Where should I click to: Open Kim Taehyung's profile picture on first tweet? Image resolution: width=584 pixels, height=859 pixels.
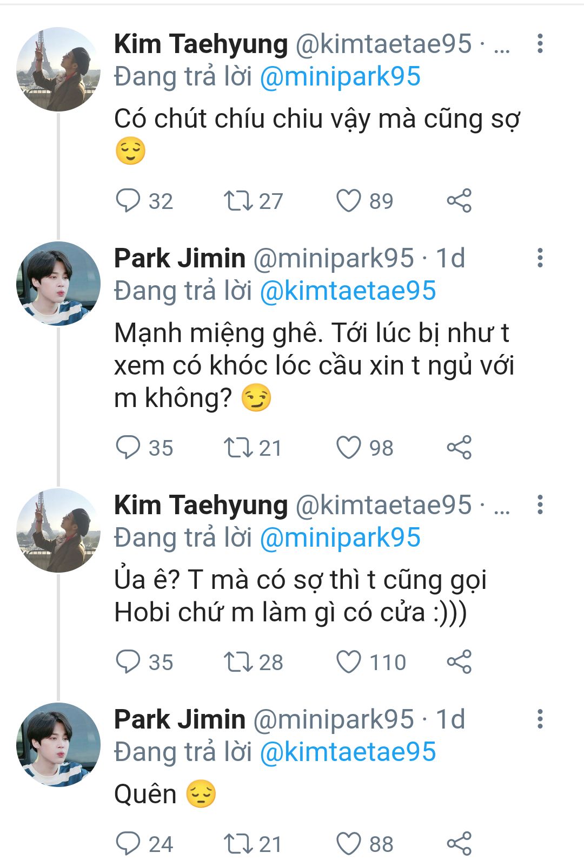58,69
